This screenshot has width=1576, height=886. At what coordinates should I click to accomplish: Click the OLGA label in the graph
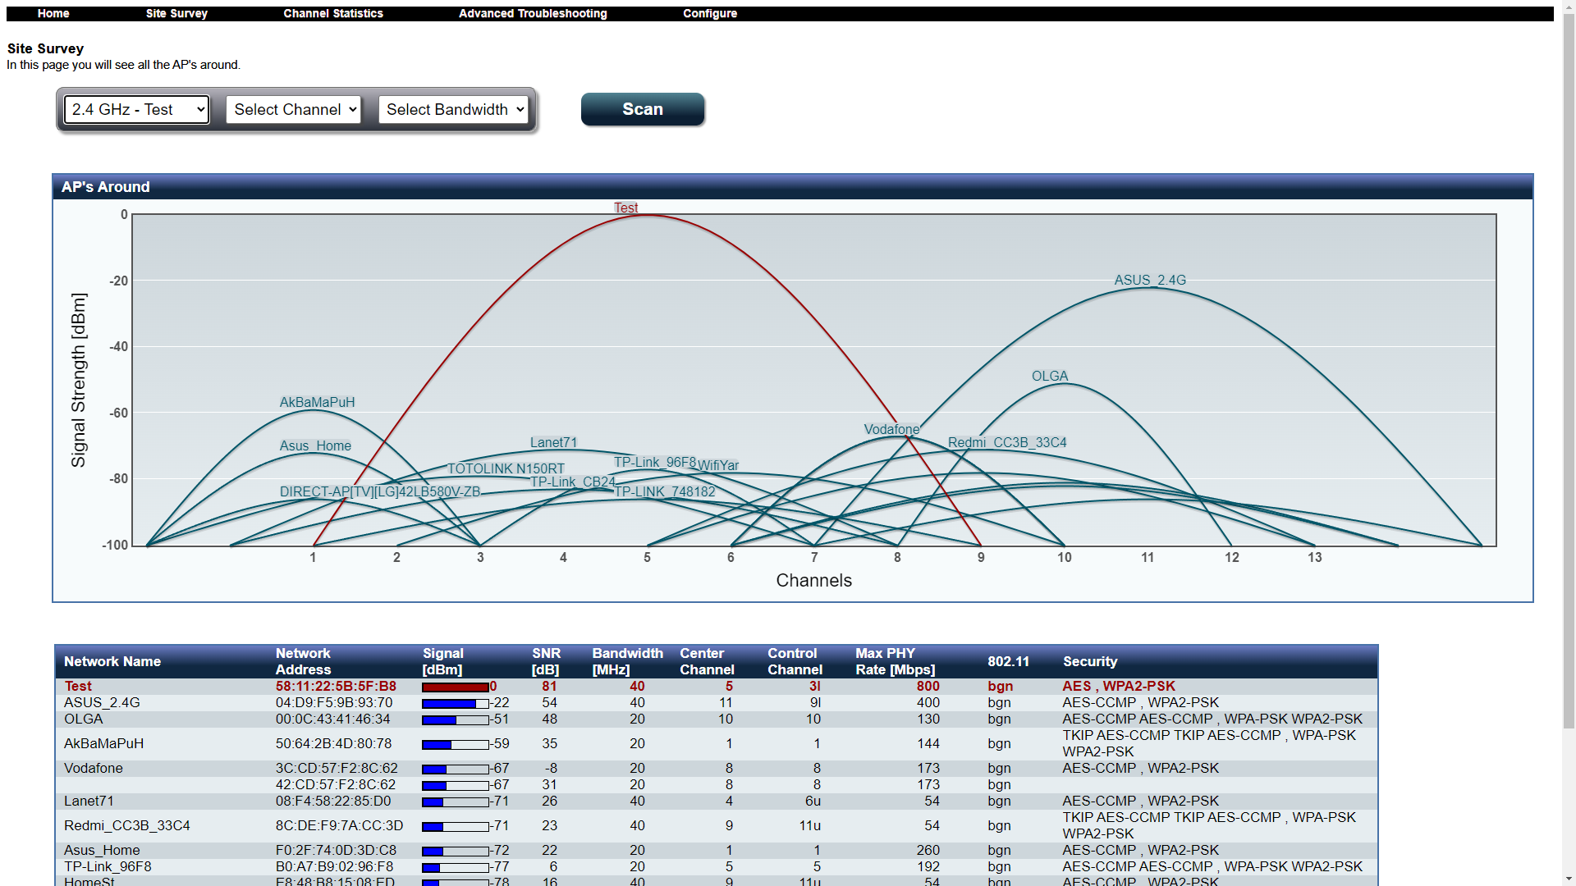click(x=1049, y=376)
